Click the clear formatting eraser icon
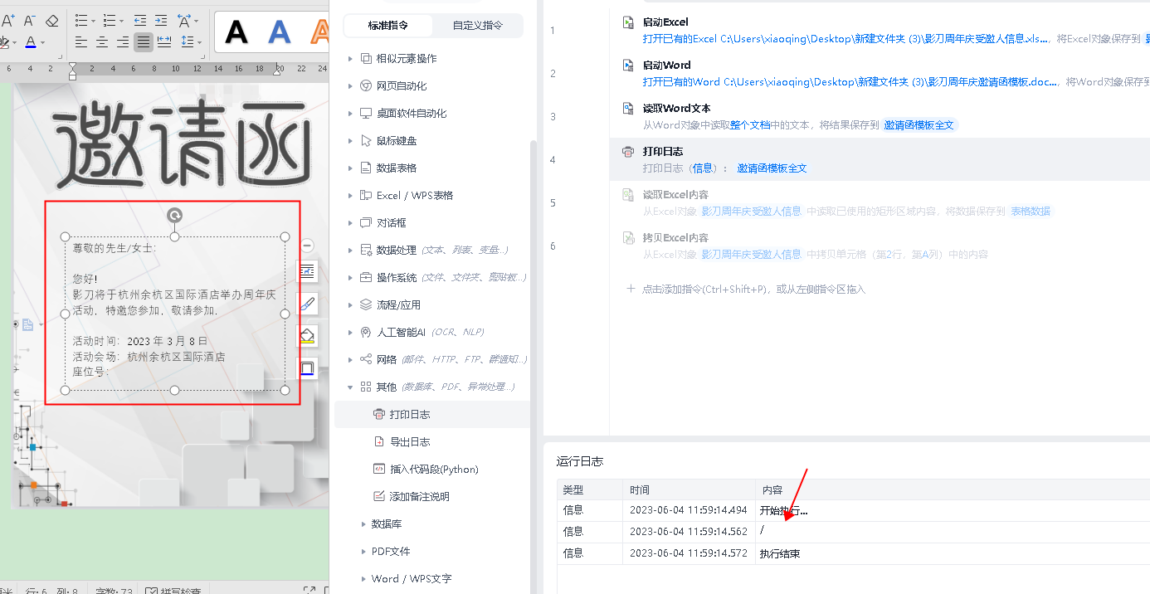 [x=51, y=20]
